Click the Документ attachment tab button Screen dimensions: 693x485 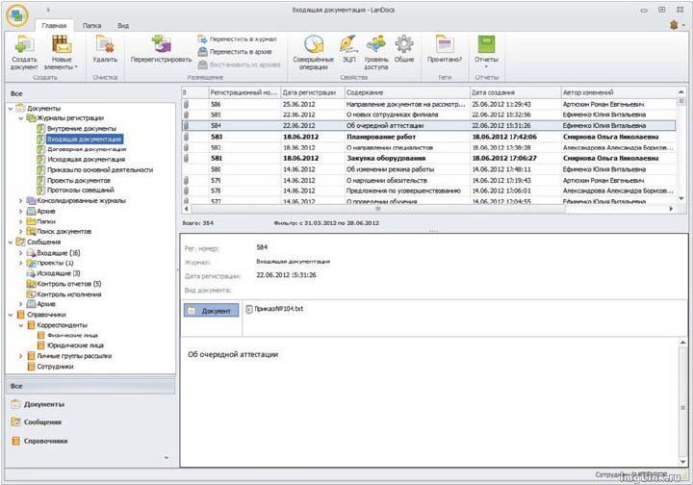pos(211,311)
